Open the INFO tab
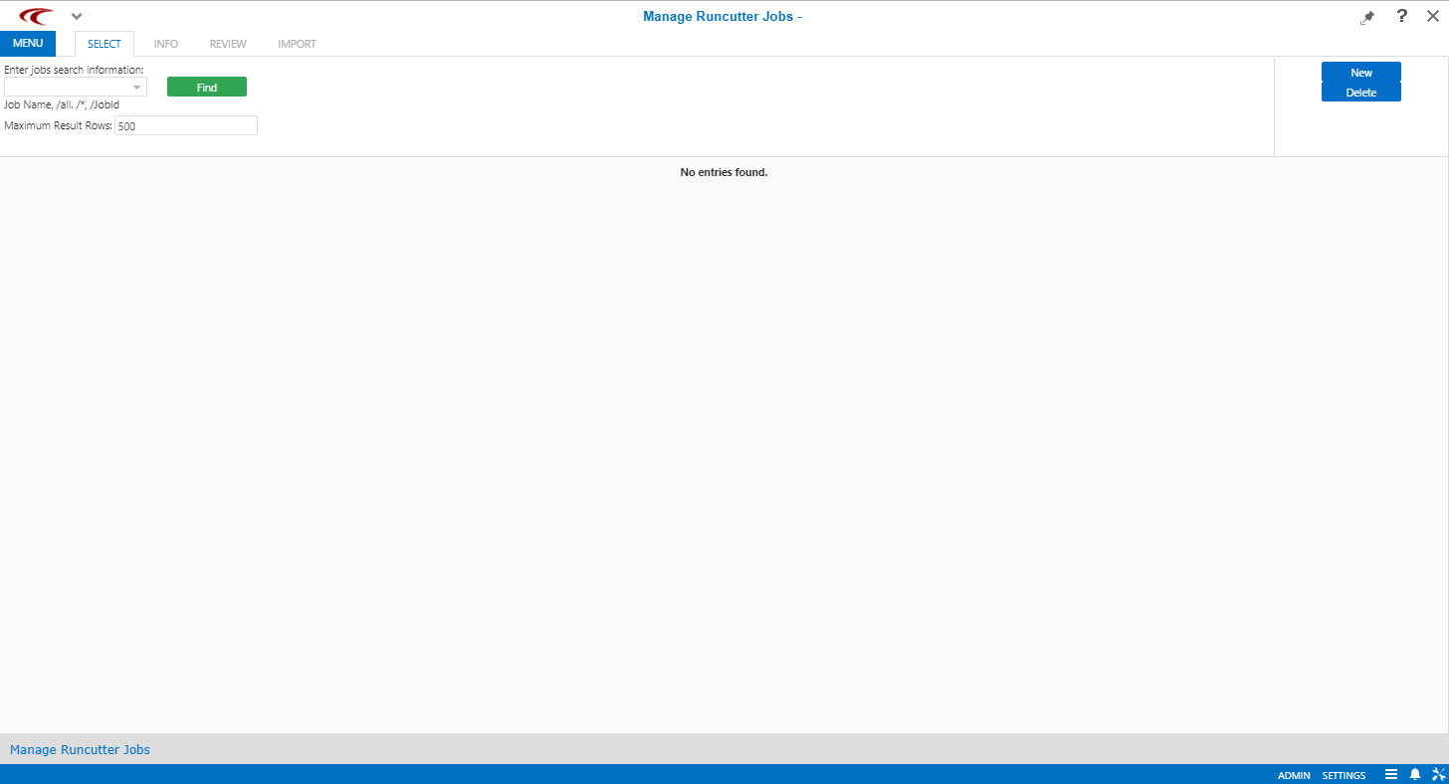This screenshot has width=1449, height=784. point(165,43)
